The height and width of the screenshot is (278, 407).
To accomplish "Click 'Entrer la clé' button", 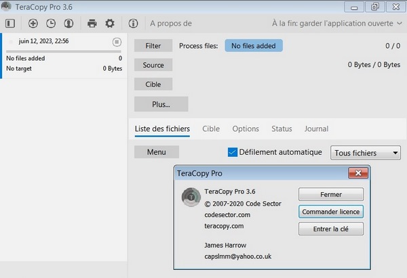I will [x=331, y=229].
